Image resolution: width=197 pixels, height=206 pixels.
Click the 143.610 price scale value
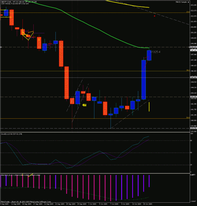(193, 93)
